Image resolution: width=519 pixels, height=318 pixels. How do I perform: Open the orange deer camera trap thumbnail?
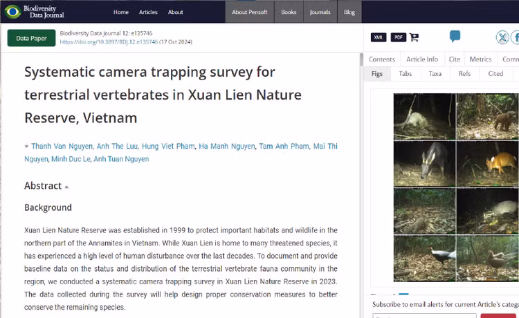[486, 163]
